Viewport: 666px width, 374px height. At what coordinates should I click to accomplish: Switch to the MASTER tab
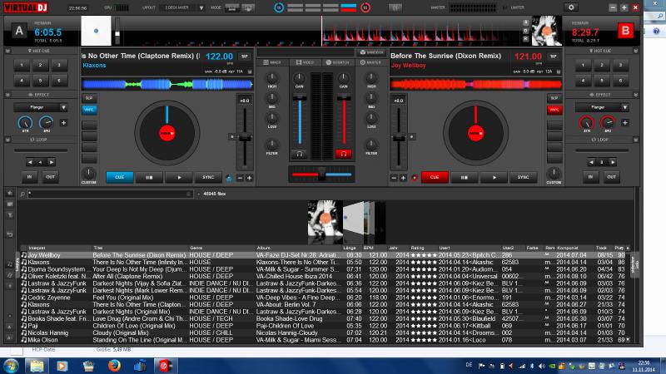click(370, 62)
